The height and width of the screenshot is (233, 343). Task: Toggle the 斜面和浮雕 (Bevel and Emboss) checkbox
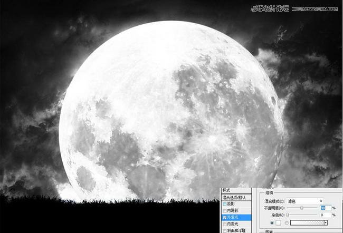coord(225,230)
